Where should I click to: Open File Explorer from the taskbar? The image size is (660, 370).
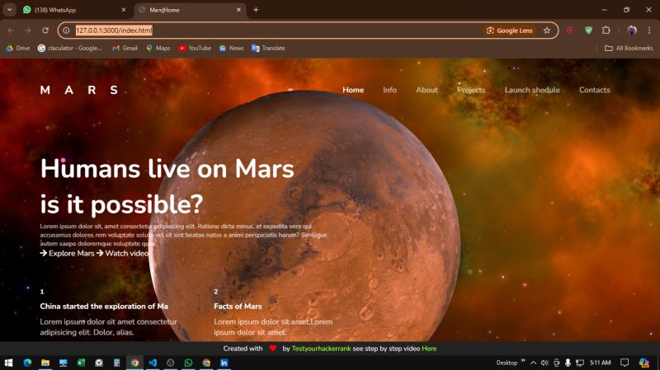(45, 363)
